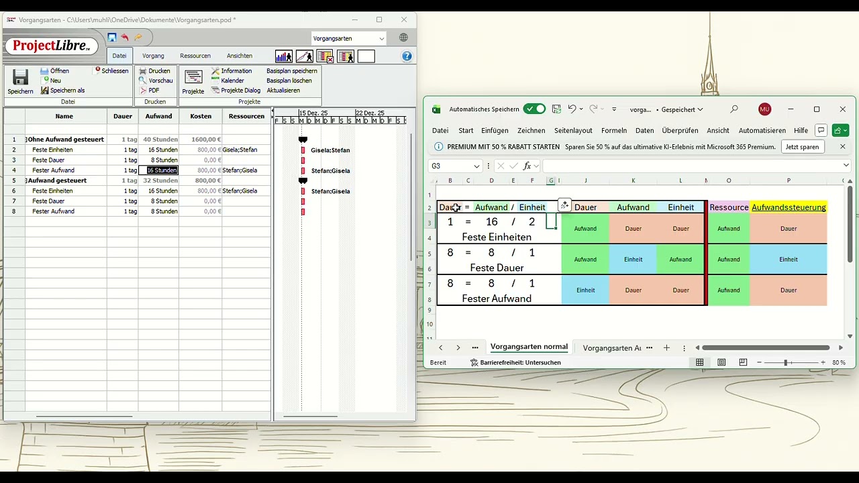
Task: Click the Excel comments speech bubble icon
Action: (x=821, y=130)
